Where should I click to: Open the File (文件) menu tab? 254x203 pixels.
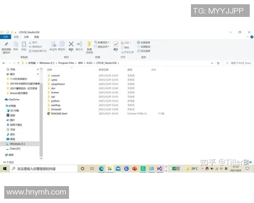point(6,37)
